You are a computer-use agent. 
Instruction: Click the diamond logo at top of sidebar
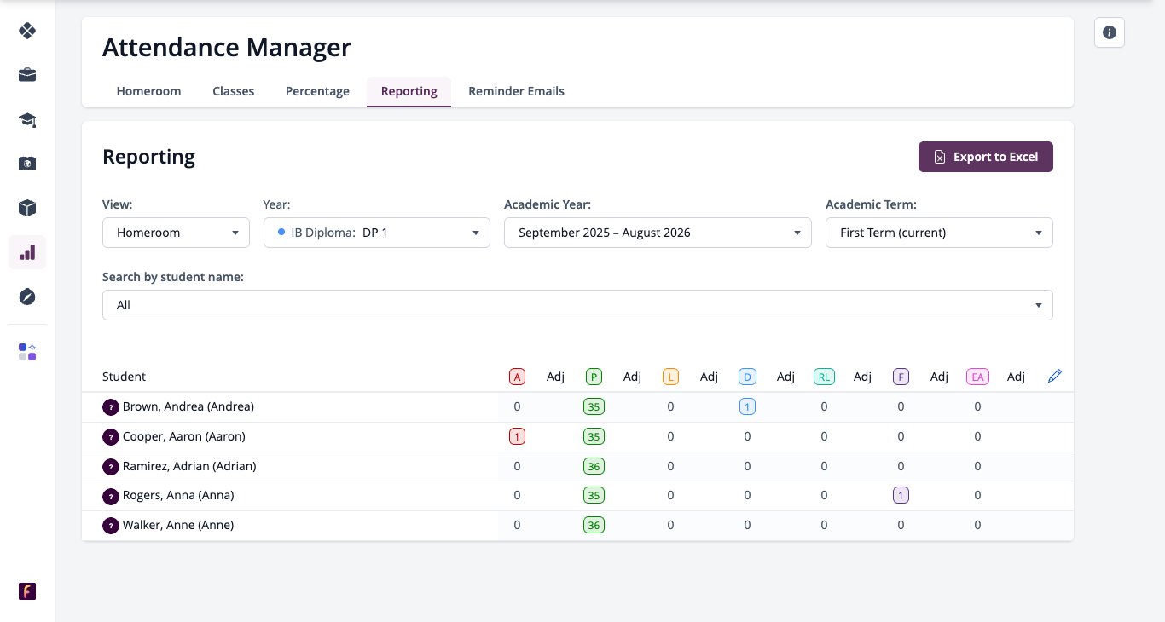point(27,31)
